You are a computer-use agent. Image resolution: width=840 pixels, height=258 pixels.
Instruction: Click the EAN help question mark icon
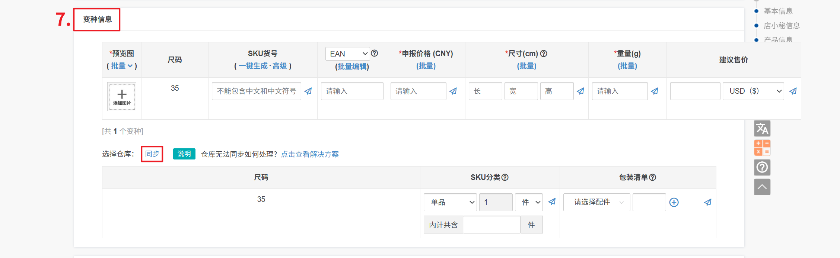tap(375, 53)
